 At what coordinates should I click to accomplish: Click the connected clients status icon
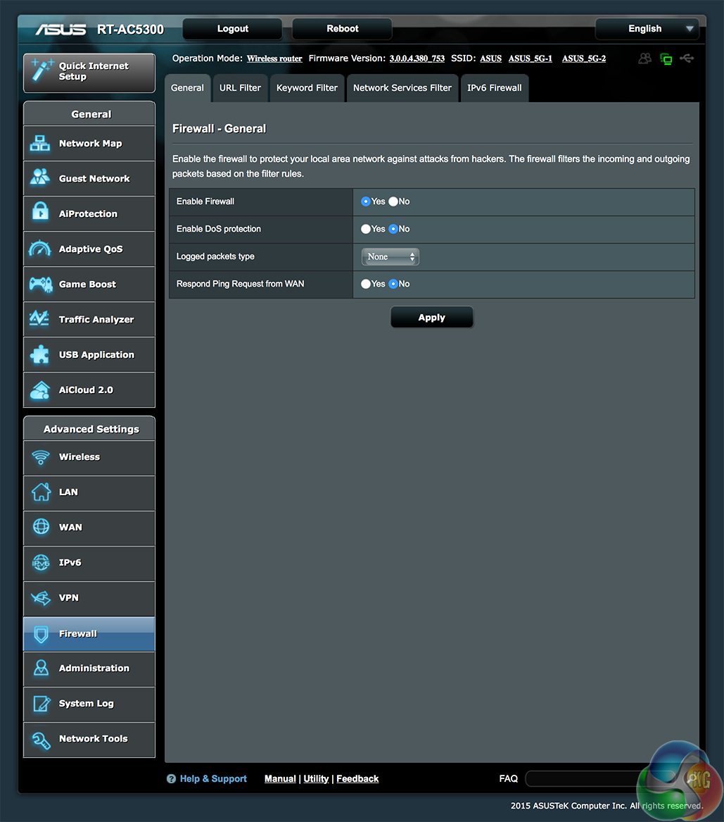(645, 58)
